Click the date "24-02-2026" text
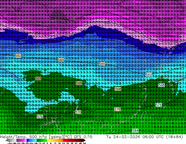Screen dimensions: 186x144 tap(126, 137)
